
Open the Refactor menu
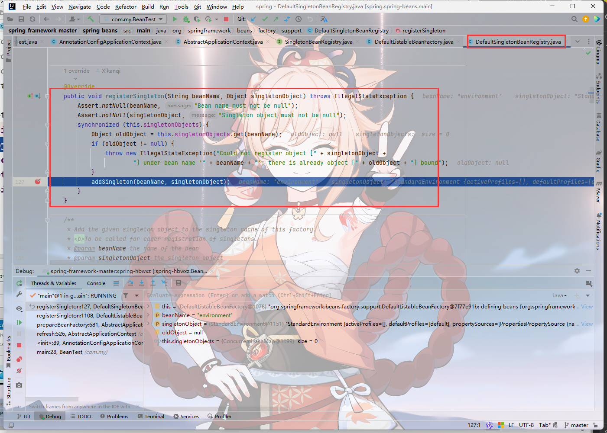tap(126, 6)
